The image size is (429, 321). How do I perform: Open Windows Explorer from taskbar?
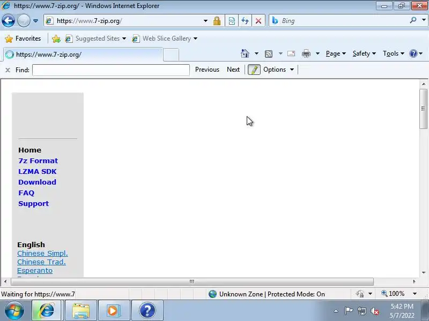pyautogui.click(x=81, y=310)
